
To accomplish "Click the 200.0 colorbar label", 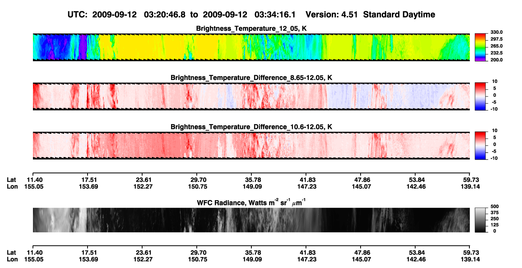I will coord(496,60).
